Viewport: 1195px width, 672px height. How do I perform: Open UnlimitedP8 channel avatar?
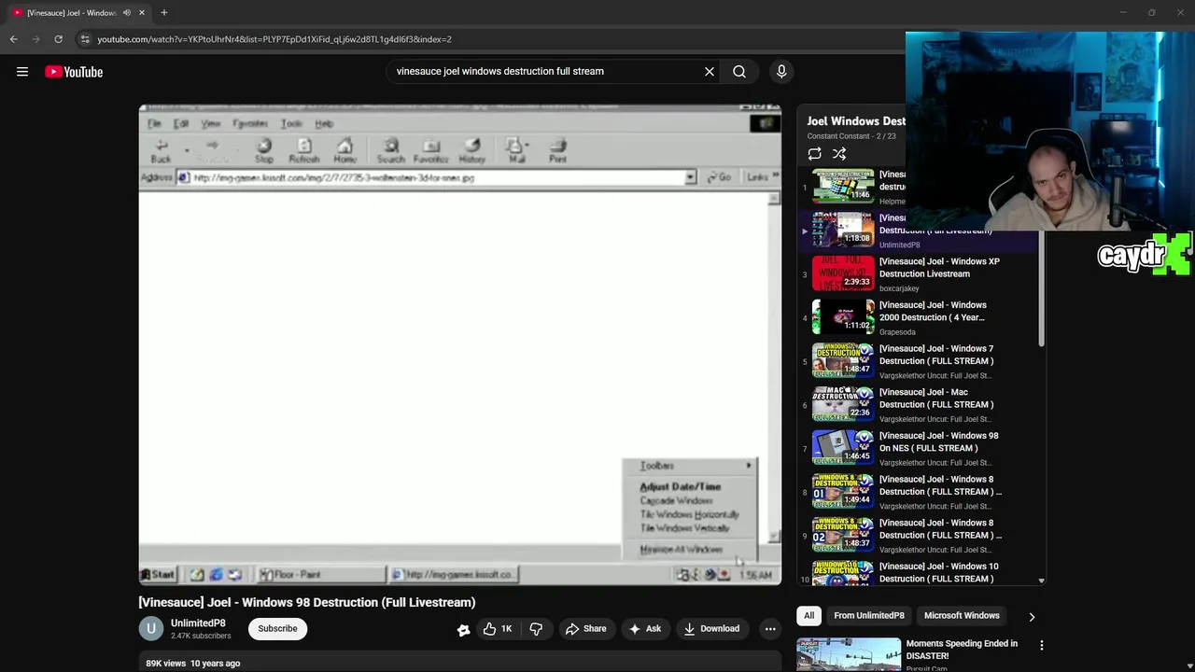click(x=151, y=629)
